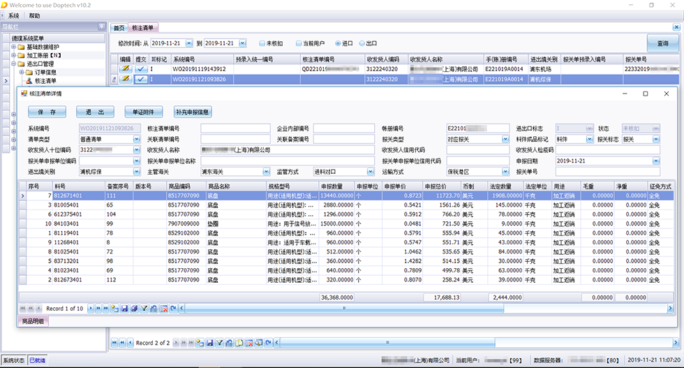684x368 pixels.
Task: Open 报关类型 dropdown showing 对应报关
Action: tap(505, 139)
